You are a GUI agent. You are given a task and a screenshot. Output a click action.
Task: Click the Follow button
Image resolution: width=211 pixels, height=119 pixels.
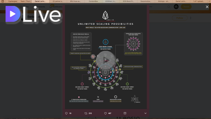pos(180,18)
